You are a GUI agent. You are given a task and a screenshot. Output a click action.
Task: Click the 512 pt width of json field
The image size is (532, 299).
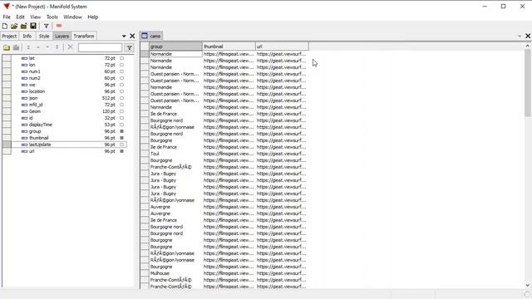click(x=109, y=98)
